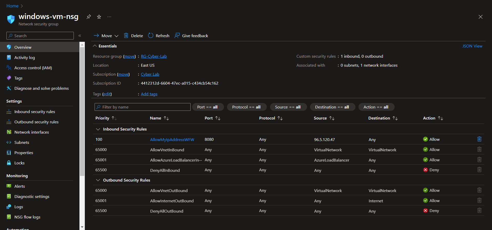Click the Refresh icon
The height and width of the screenshot is (230, 492).
tap(151, 35)
